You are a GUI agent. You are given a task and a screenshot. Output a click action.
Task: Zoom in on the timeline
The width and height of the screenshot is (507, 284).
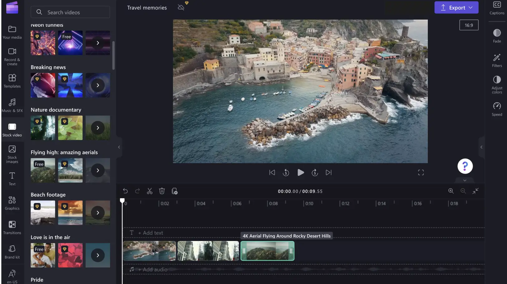coord(451,191)
